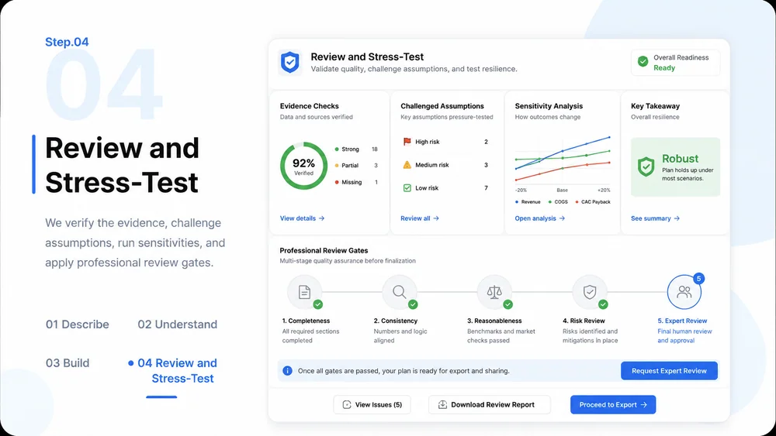The width and height of the screenshot is (776, 436).
Task: Click the 'Partial' legend label
Action: pyautogui.click(x=350, y=166)
